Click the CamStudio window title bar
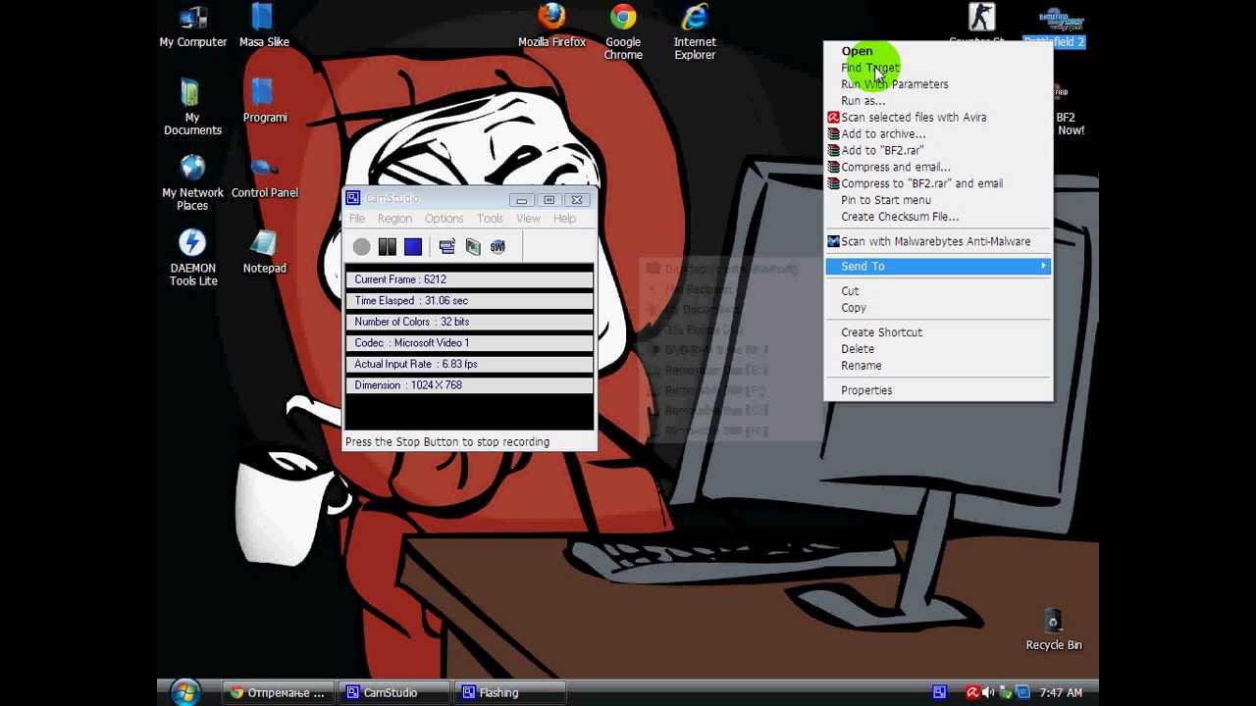This screenshot has width=1256, height=706. tap(469, 199)
